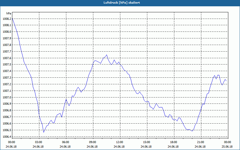Screen dimensions: 240x150
Task: Click the y-axis value 1008,1
Action: [x=7, y=25]
